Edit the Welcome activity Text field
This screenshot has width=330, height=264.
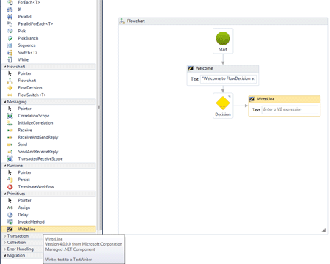pyautogui.click(x=228, y=78)
